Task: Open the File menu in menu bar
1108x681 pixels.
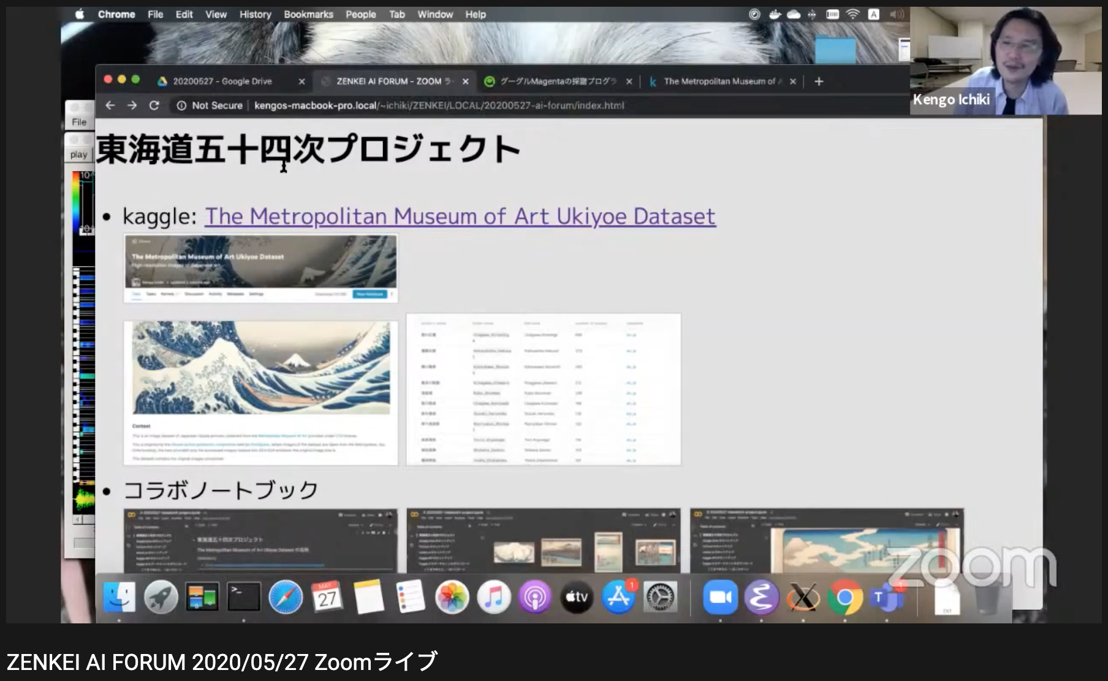Action: pos(156,14)
